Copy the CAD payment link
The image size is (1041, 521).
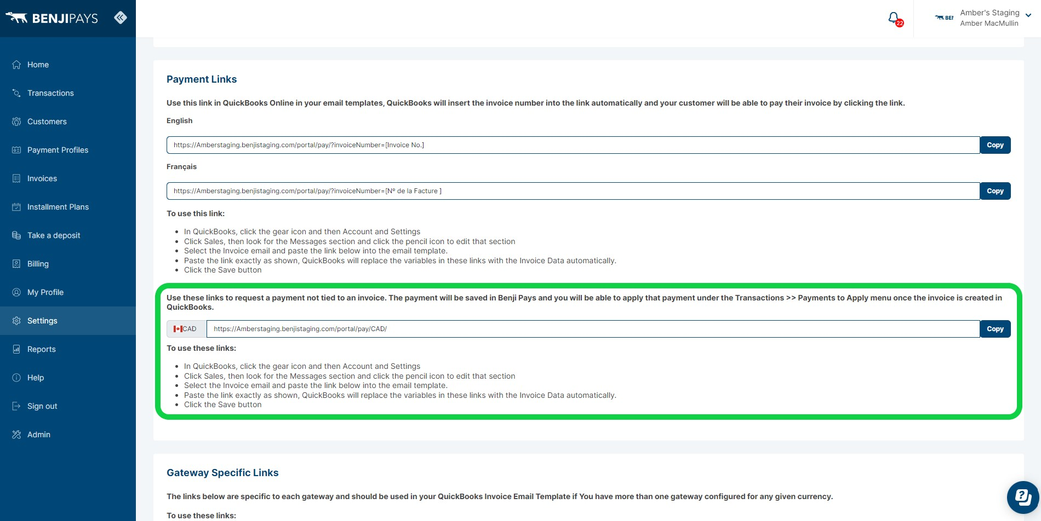coord(995,329)
